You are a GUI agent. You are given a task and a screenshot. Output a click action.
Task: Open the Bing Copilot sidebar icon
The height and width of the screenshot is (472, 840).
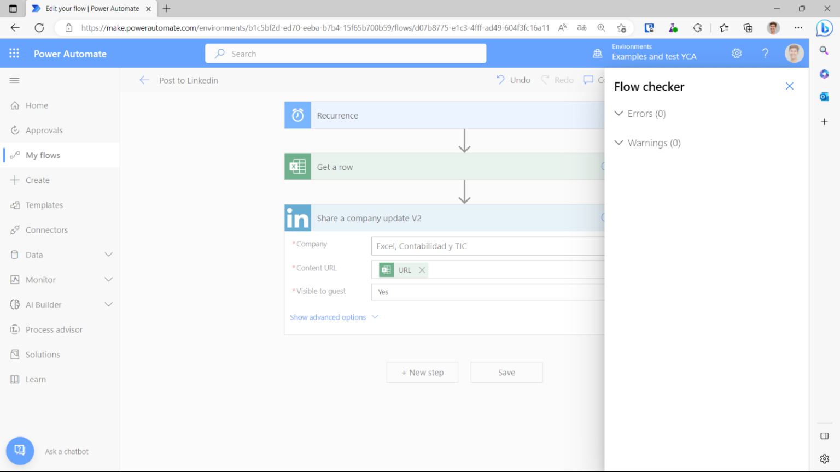pyautogui.click(x=824, y=28)
